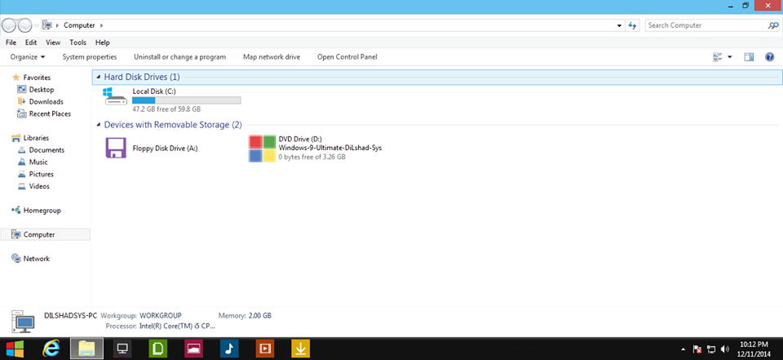Screen dimensions: 783x360
Task: Click Uninstall or change a program
Action: 179,57
